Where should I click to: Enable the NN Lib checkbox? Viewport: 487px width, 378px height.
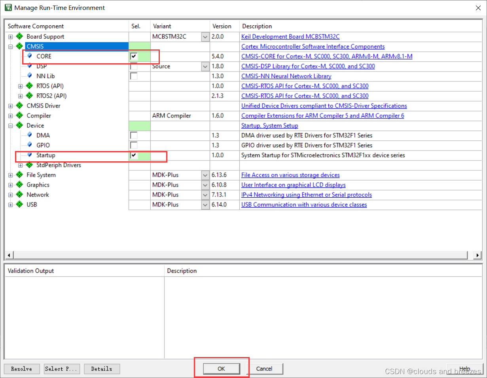pyautogui.click(x=134, y=76)
